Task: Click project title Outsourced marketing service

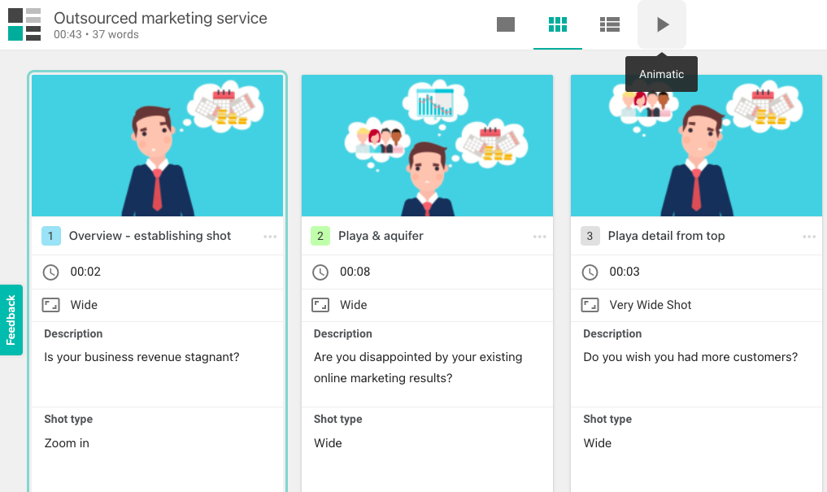Action: tap(160, 18)
